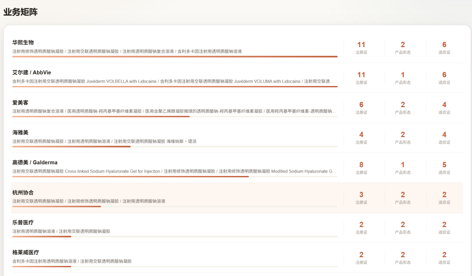The image size is (472, 276).
Task: Select the highlighted 杭州协合 company name
Action: (x=23, y=193)
